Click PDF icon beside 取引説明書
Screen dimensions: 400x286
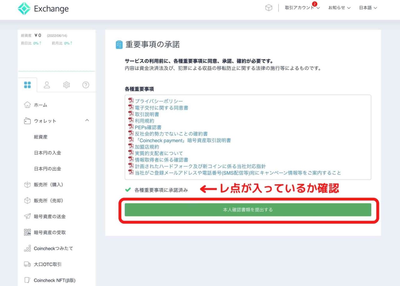click(x=131, y=114)
